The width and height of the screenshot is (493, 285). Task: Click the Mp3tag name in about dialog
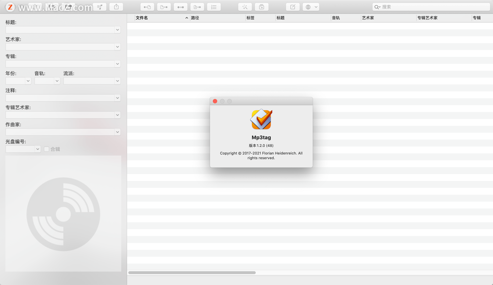point(261,137)
